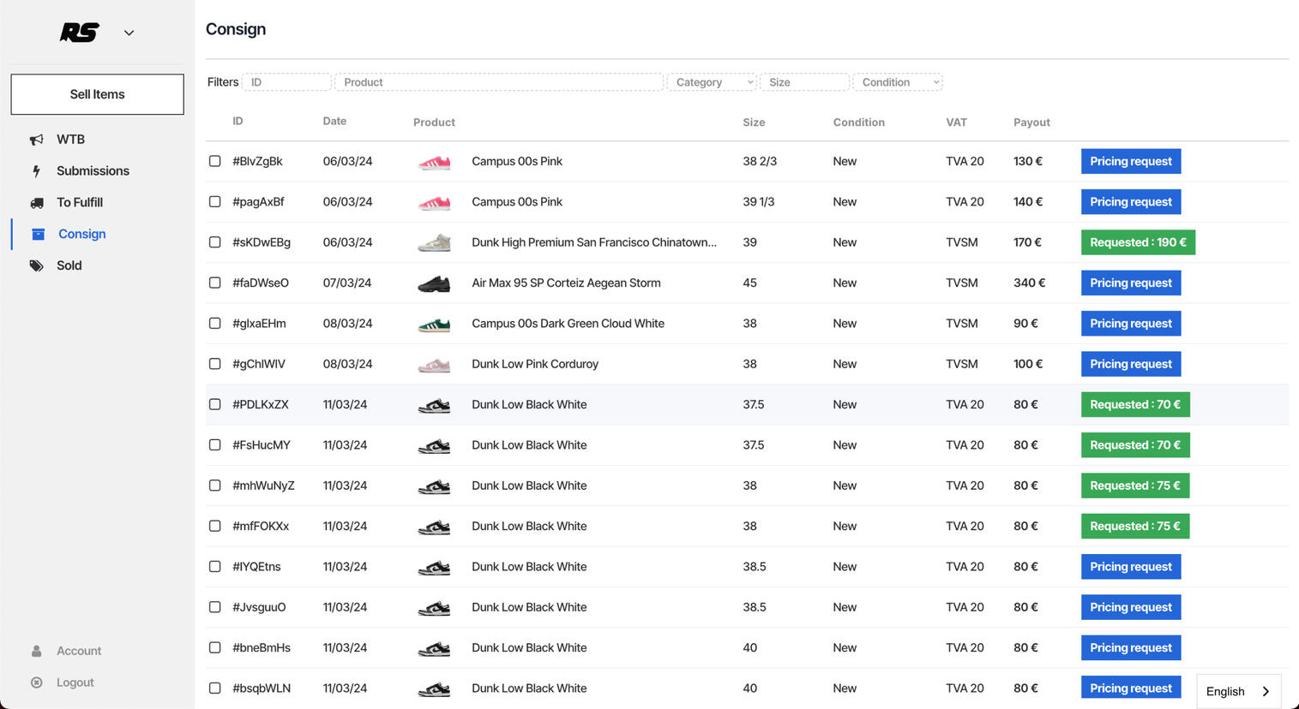The height and width of the screenshot is (709, 1299).
Task: Click the To Fulfill truck icon
Action: (36, 203)
